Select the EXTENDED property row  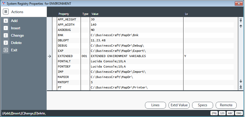click(x=143, y=56)
